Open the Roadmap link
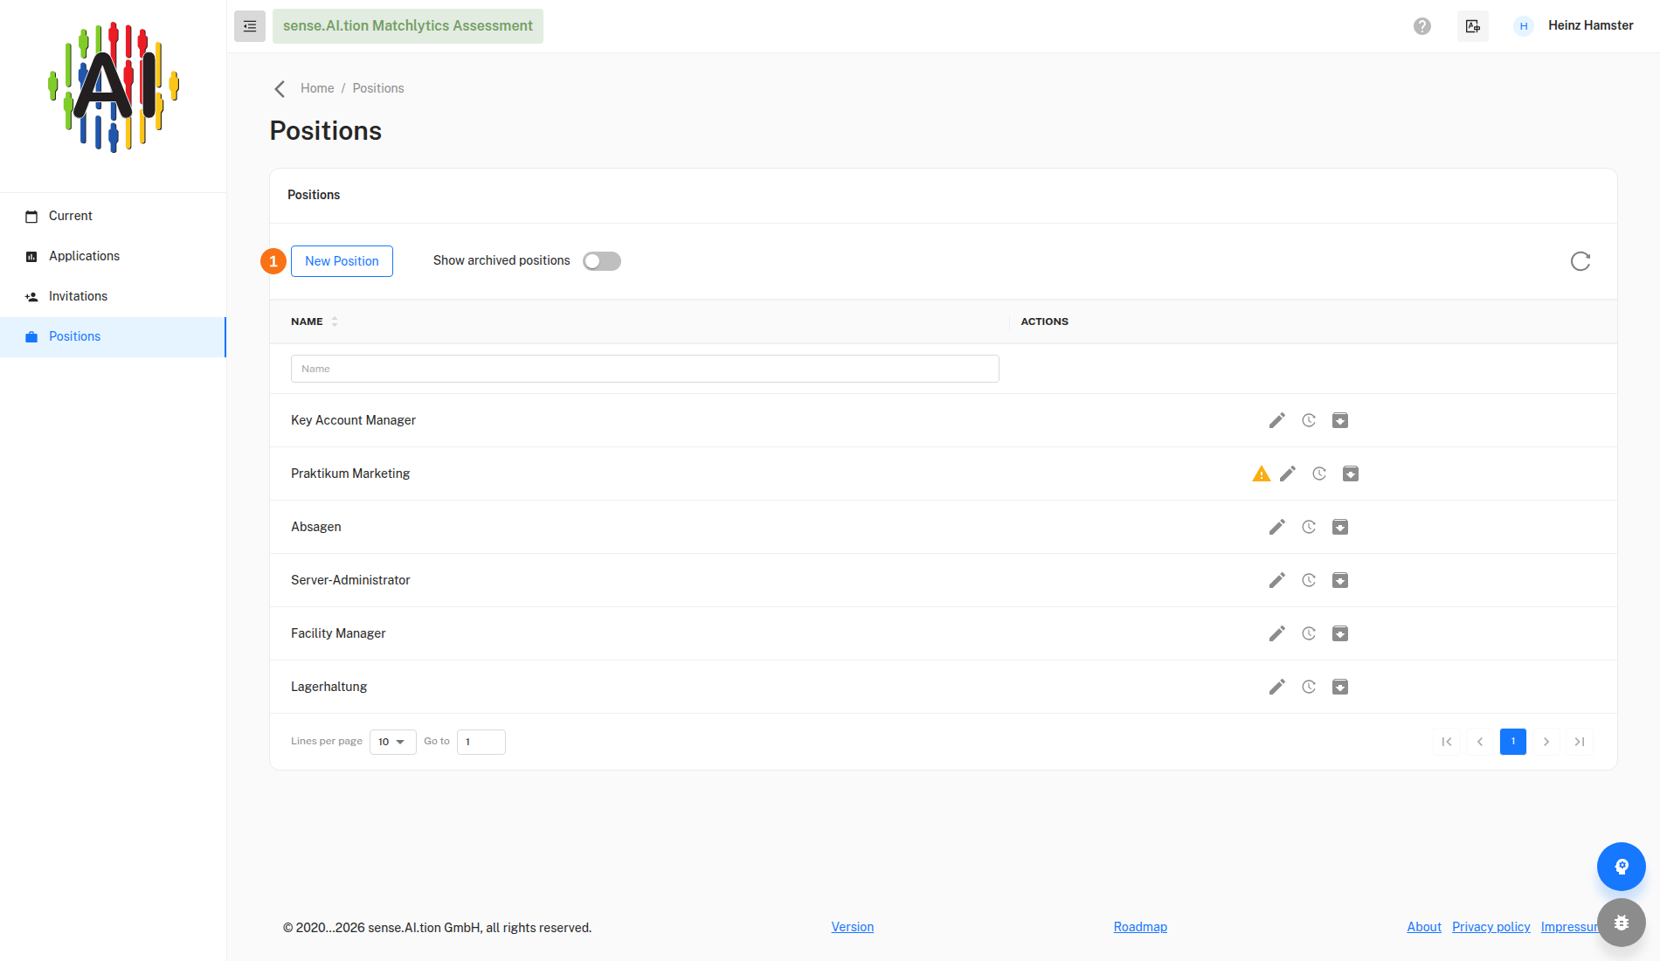Viewport: 1660px width, 961px height. point(1140,927)
